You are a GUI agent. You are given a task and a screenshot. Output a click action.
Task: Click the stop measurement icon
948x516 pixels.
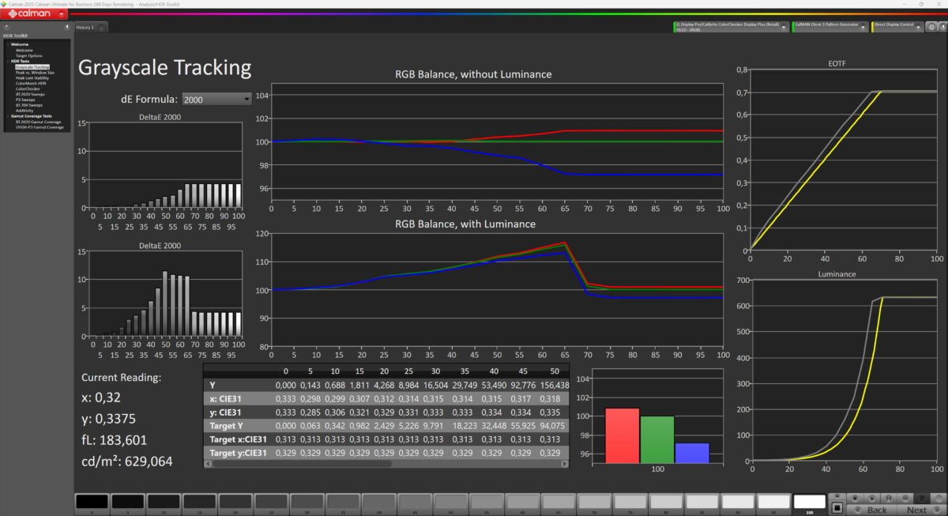point(853,499)
